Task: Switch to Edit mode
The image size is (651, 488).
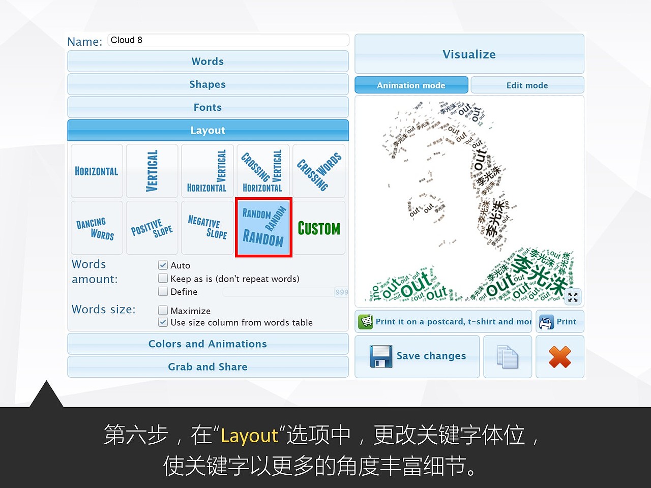Action: click(527, 85)
